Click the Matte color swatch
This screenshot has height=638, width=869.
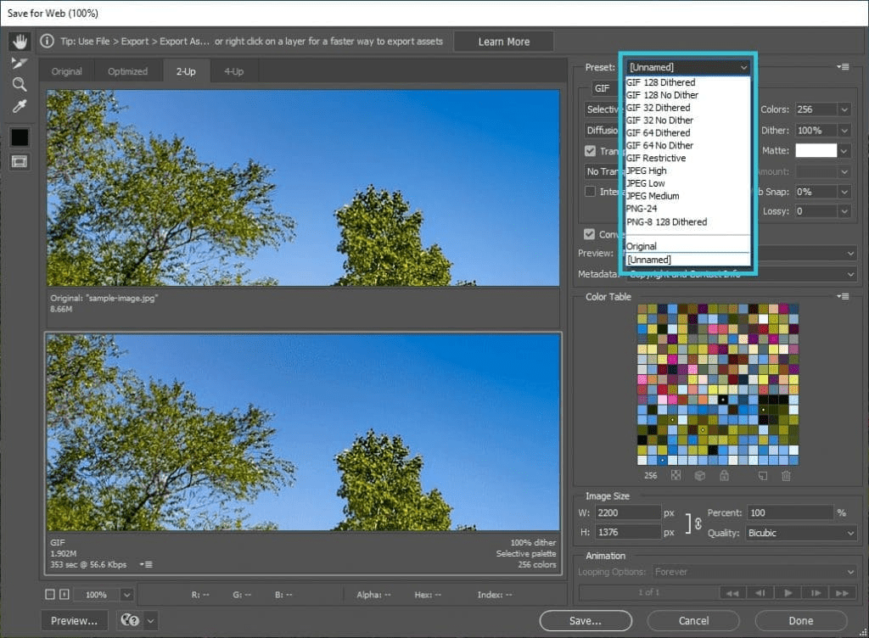(x=816, y=151)
